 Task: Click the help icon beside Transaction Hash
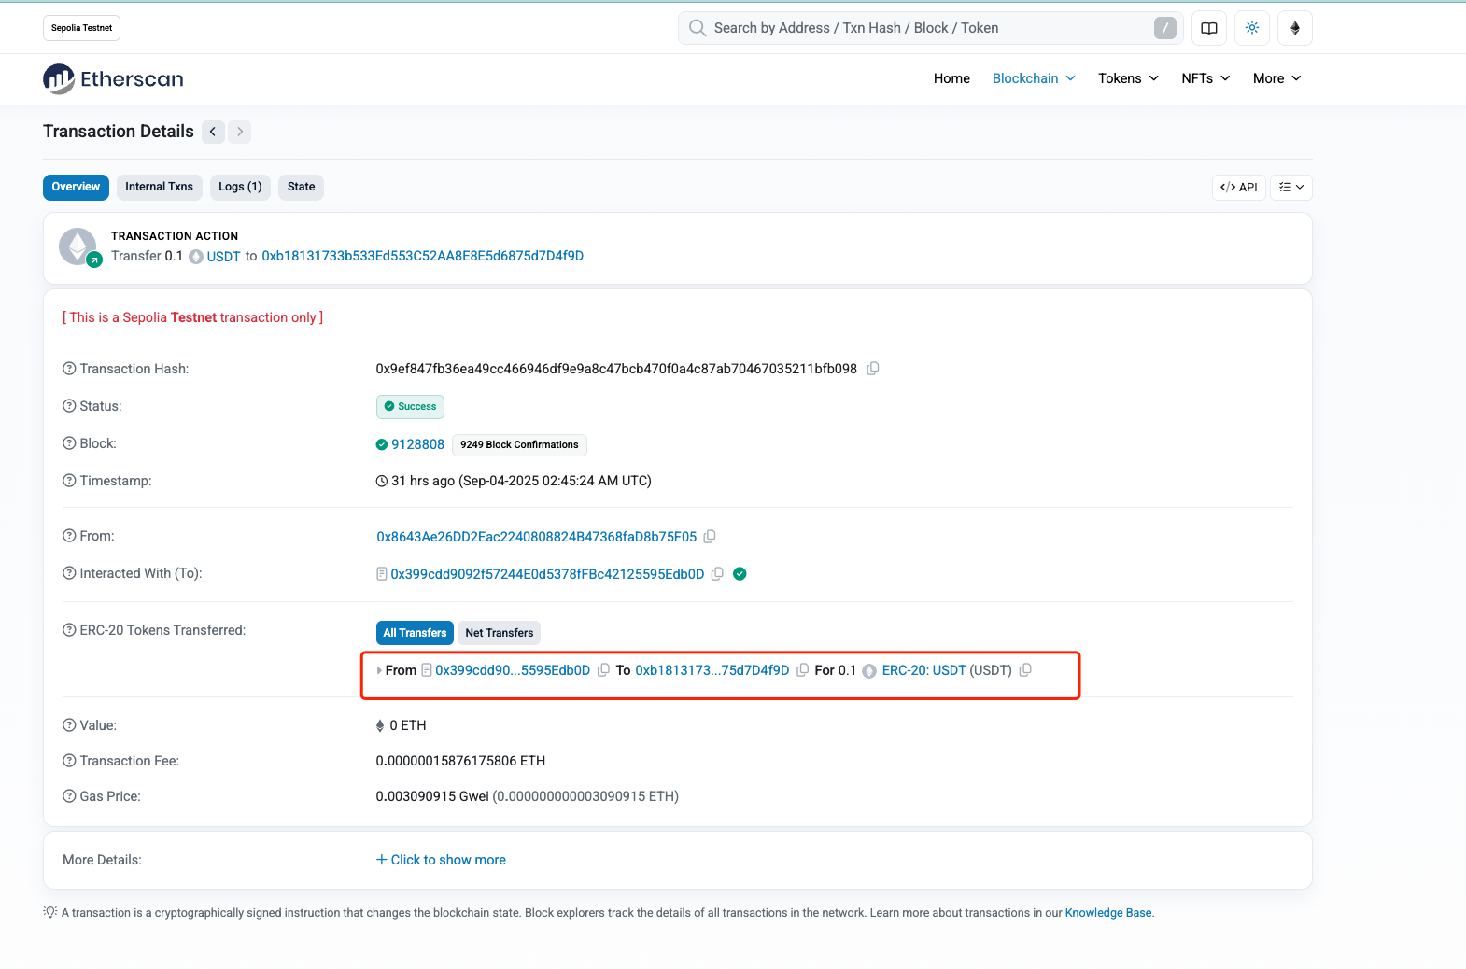click(x=69, y=369)
